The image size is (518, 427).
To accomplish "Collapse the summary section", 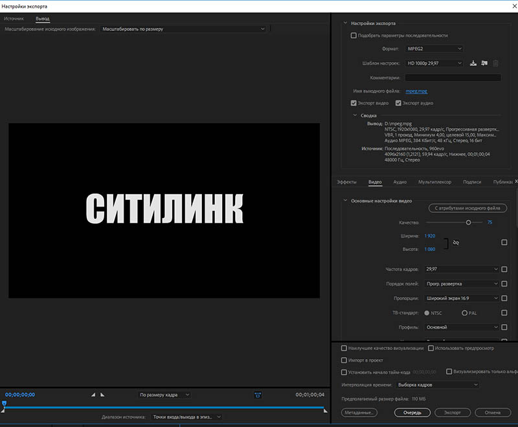I will (x=355, y=115).
